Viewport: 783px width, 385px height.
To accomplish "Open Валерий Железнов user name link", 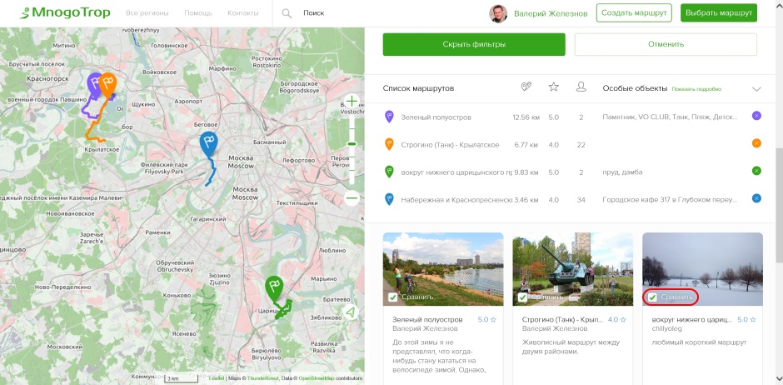I will pyautogui.click(x=551, y=13).
